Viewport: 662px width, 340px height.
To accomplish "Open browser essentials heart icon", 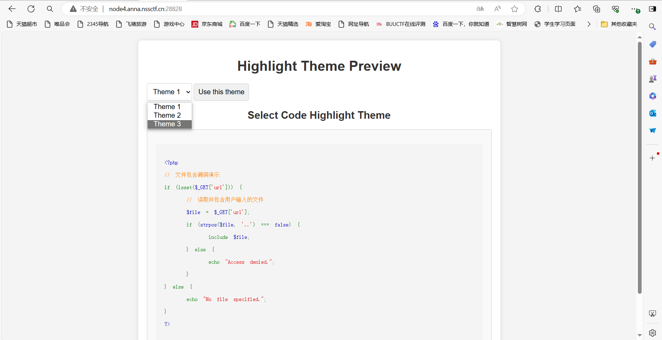I will coord(615,9).
